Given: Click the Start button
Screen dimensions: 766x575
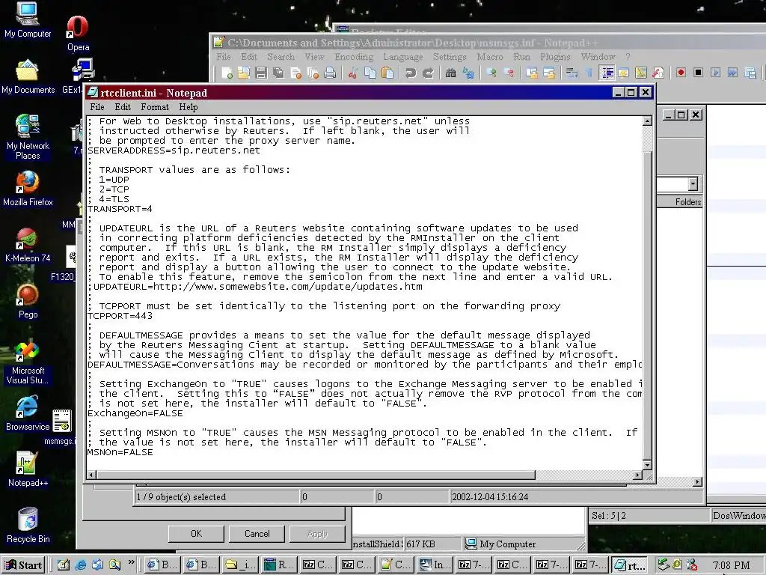Looking at the screenshot, I should [x=23, y=565].
